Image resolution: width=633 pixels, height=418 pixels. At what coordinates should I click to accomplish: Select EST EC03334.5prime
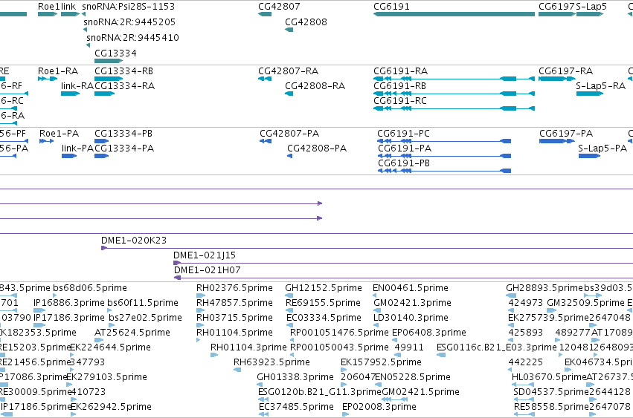pyautogui.click(x=289, y=325)
